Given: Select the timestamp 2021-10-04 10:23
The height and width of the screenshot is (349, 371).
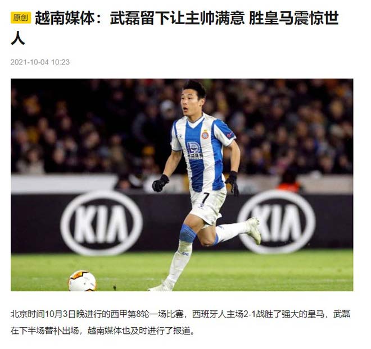Looking at the screenshot, I should click(40, 62).
